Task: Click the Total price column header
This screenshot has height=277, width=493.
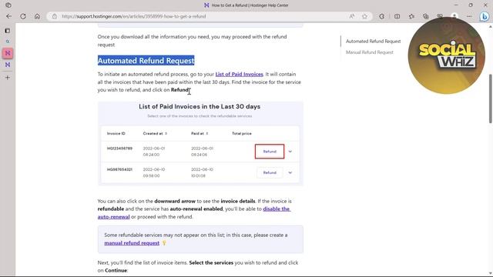Action: point(242,133)
